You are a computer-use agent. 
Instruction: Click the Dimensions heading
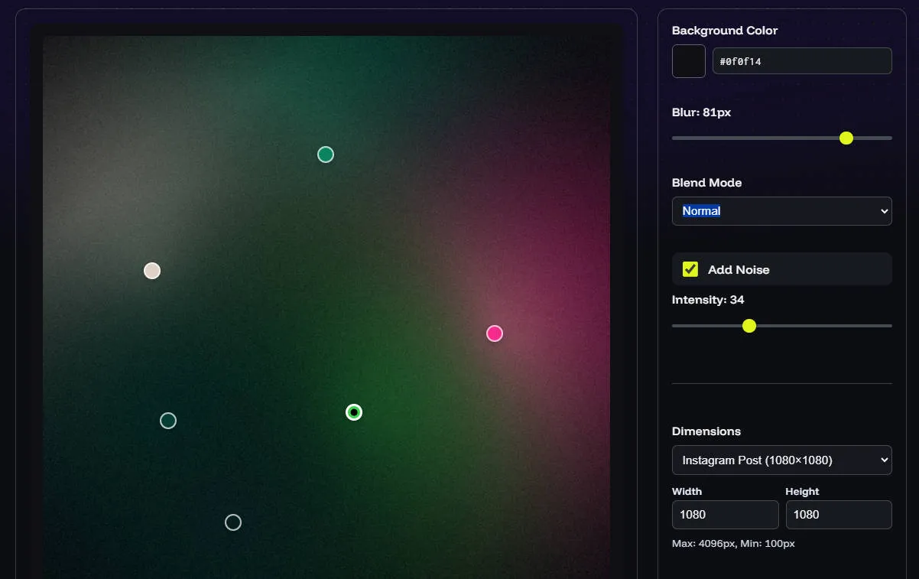point(706,431)
